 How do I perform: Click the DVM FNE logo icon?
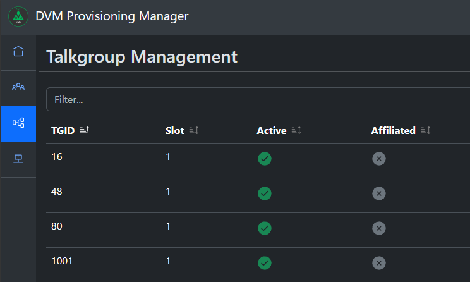(x=18, y=16)
